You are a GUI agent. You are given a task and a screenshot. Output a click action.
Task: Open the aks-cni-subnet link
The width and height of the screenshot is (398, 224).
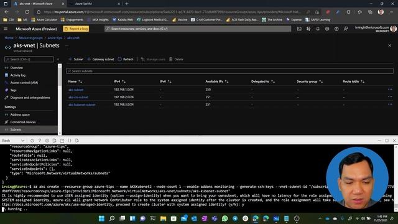click(x=78, y=97)
